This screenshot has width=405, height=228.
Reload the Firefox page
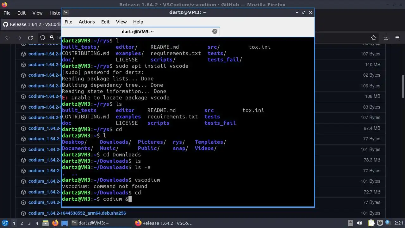pyautogui.click(x=30, y=38)
